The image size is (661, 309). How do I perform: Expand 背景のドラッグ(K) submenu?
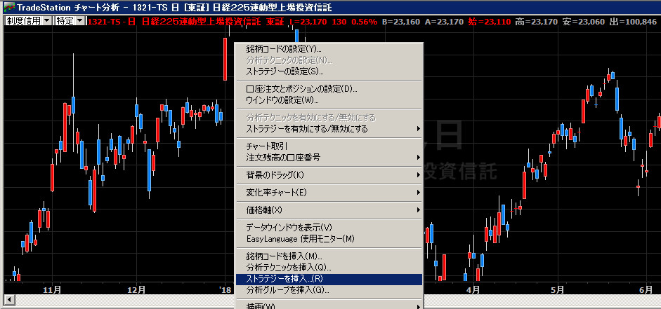(x=329, y=175)
